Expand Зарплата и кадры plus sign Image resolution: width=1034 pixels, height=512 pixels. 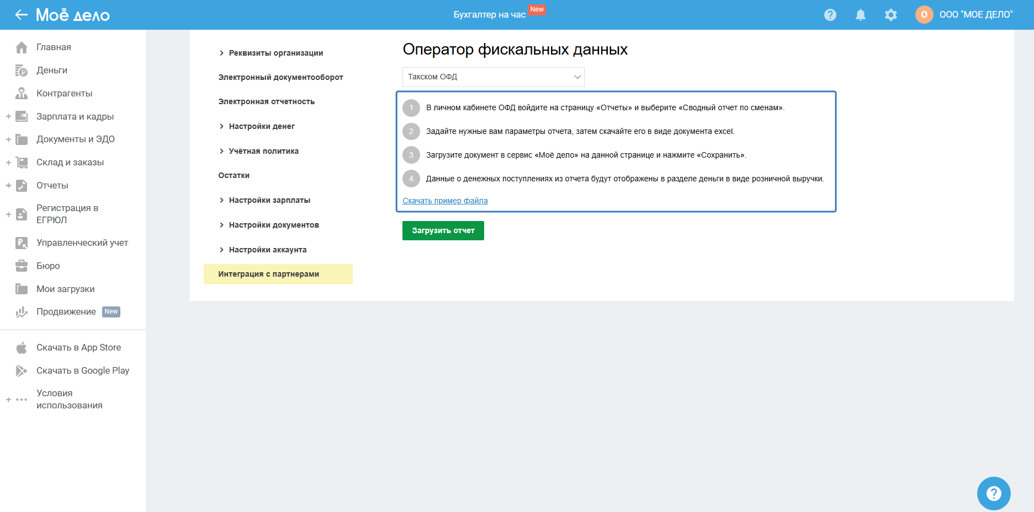(8, 117)
